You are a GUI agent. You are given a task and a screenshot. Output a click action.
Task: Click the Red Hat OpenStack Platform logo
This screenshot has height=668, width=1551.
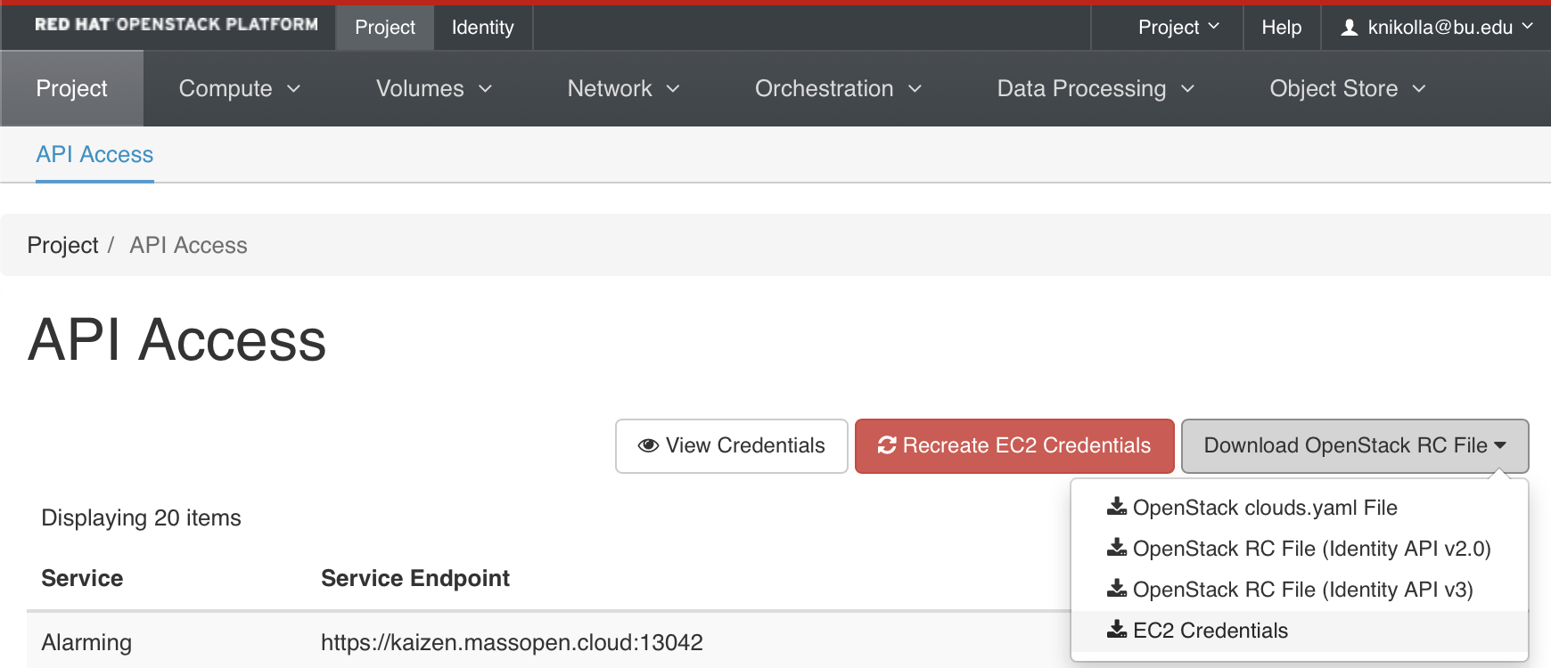[176, 24]
